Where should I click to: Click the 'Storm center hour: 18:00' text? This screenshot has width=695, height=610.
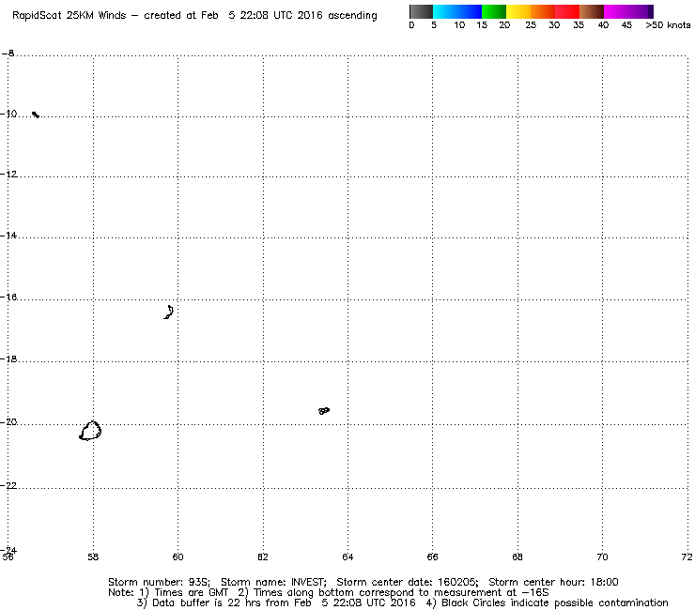pos(553,582)
